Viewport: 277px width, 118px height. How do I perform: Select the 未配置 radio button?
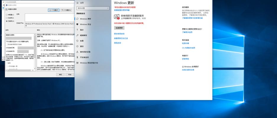[x=7, y=15]
